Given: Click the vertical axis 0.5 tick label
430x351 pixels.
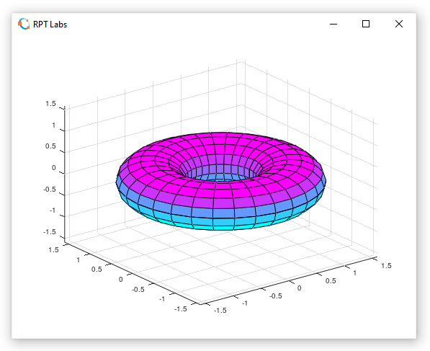Looking at the screenshot, I should coord(50,146).
